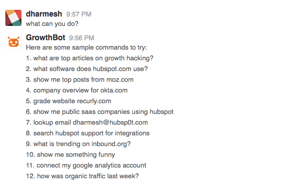Click dharmesh's colorful avatar icon
This screenshot has width=282, height=193.
point(13,18)
